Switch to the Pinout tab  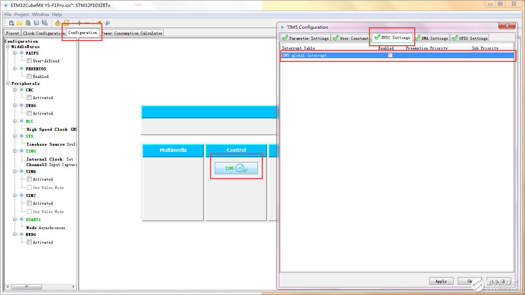(12, 33)
